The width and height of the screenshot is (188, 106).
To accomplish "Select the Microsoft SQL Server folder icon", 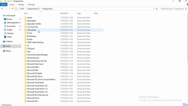I will coord(26,77).
